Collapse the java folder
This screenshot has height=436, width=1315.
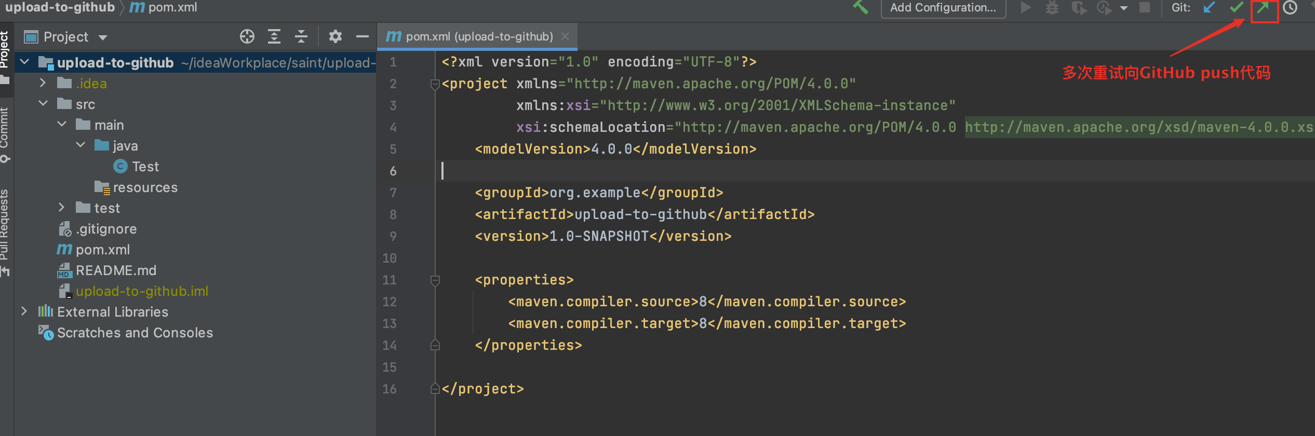point(80,145)
